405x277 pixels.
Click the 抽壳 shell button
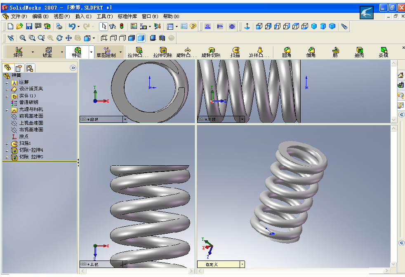359,52
